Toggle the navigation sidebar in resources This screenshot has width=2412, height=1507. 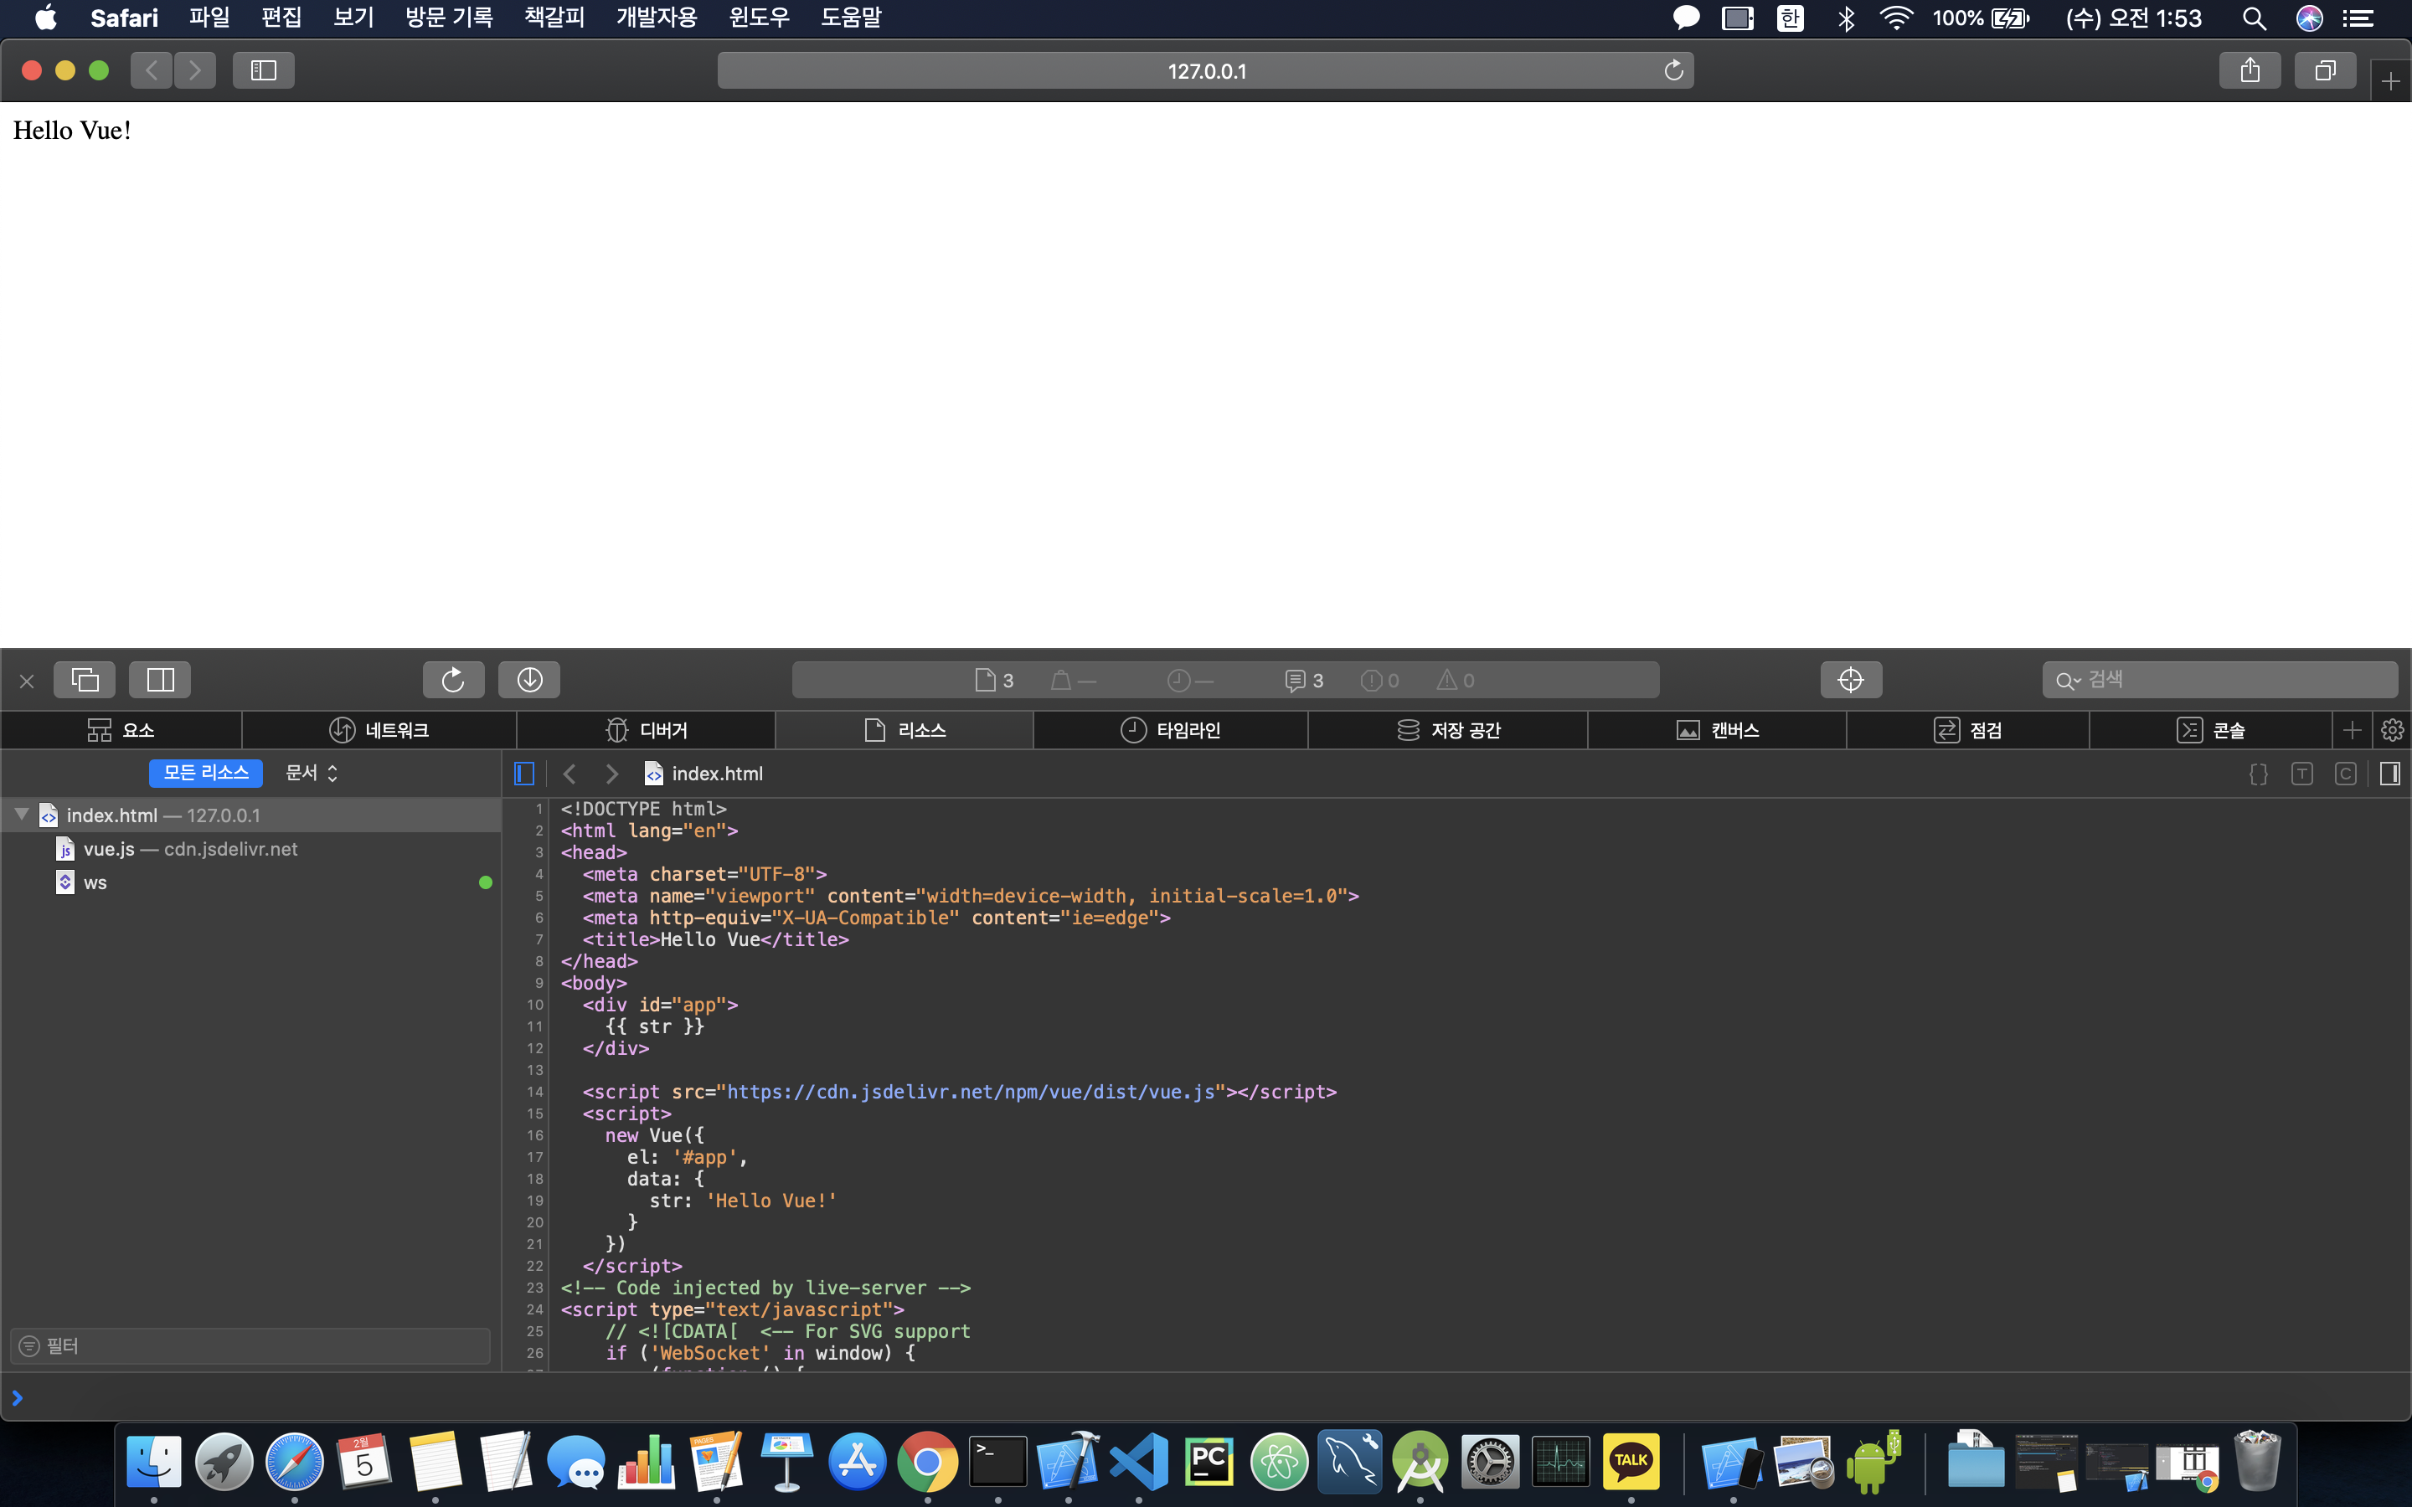coord(524,774)
